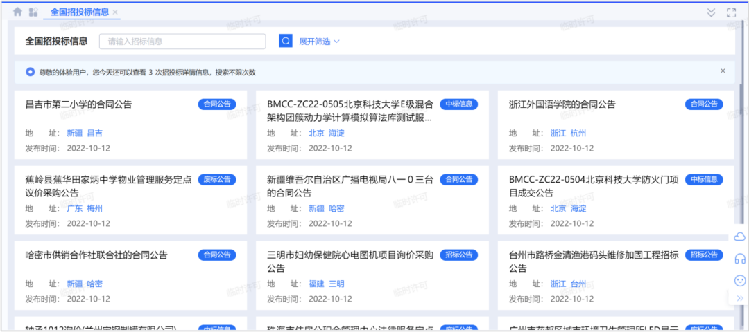This screenshot has width=749, height=332.
Task: Select 哈密 in 广播电视局 card address
Action: [337, 208]
